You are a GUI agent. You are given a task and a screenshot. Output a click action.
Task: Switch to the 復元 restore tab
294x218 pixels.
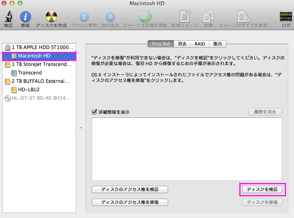(218, 44)
